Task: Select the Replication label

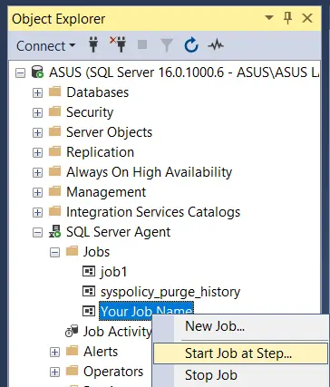Action: click(x=100, y=152)
